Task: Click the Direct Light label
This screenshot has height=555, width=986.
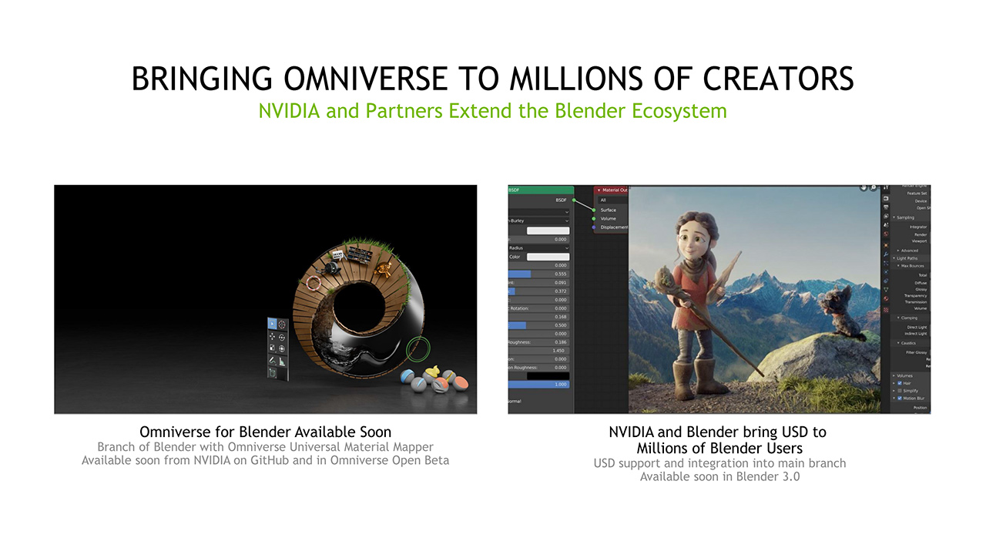Action: click(917, 327)
